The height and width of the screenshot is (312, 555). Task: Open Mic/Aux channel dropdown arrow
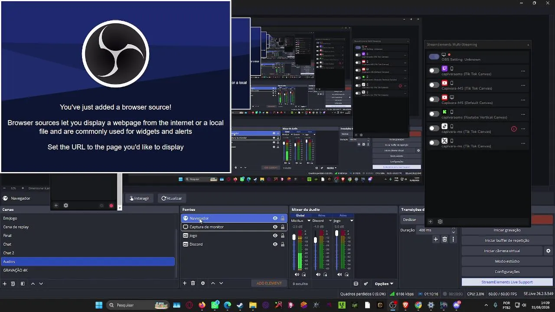309,221
